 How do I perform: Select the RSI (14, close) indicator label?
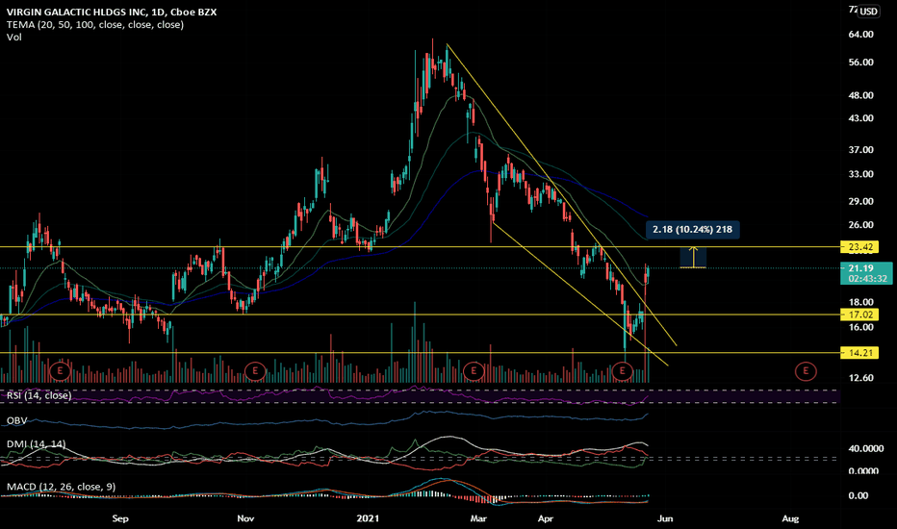38,395
